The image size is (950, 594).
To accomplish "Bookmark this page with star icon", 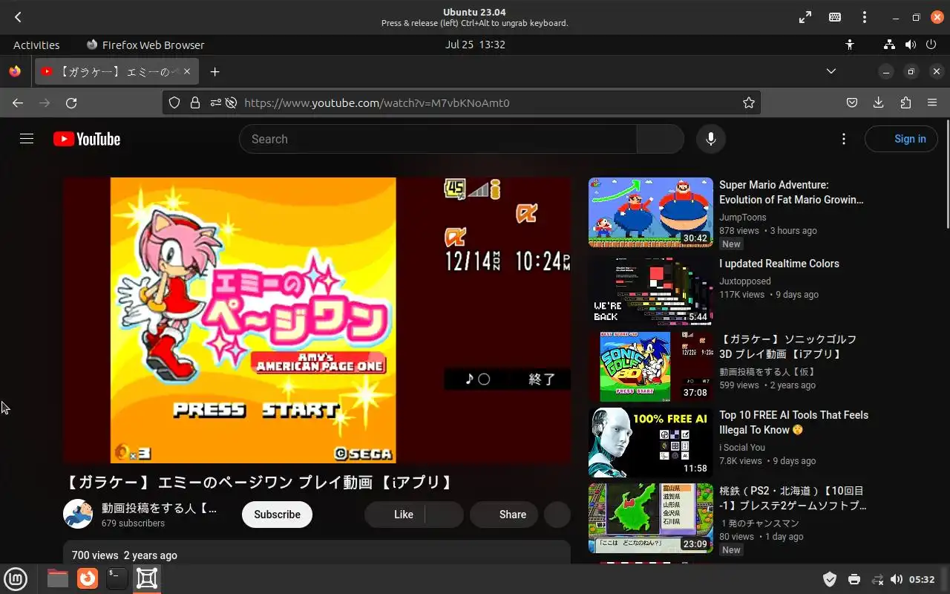I will pyautogui.click(x=749, y=103).
